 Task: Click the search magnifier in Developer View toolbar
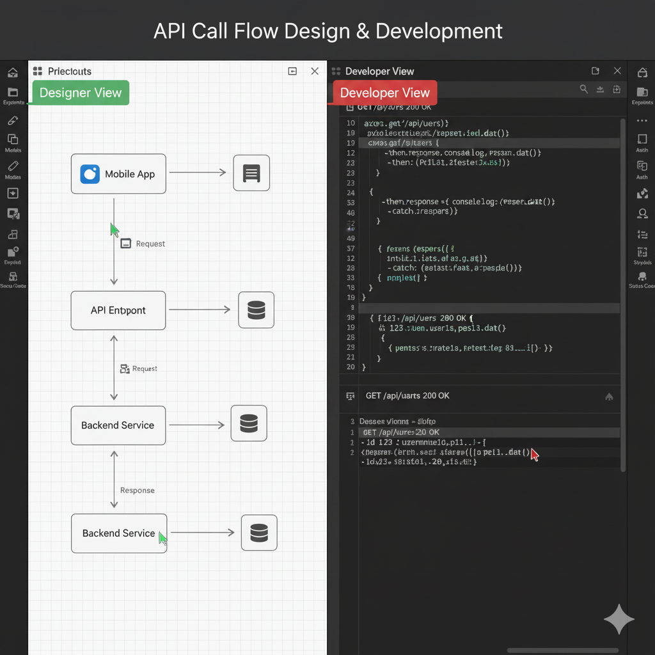[584, 90]
